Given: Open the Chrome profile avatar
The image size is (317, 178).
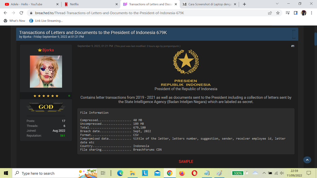Looking at the screenshot, I should pos(304,13).
